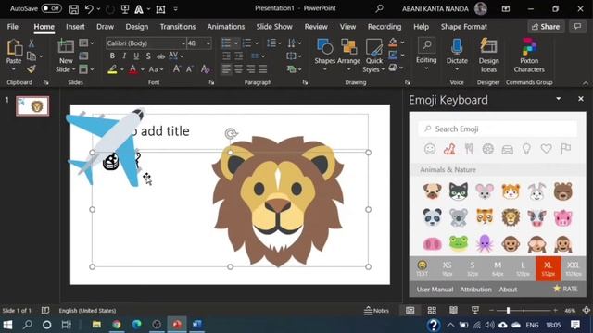
Task: Select the XL emoji size button
Action: [x=548, y=268]
